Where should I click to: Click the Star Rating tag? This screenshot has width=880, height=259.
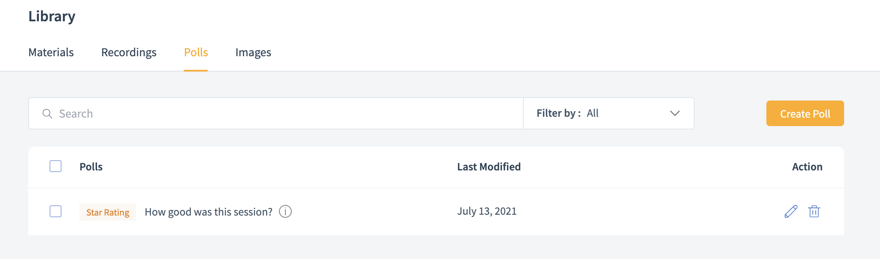108,212
